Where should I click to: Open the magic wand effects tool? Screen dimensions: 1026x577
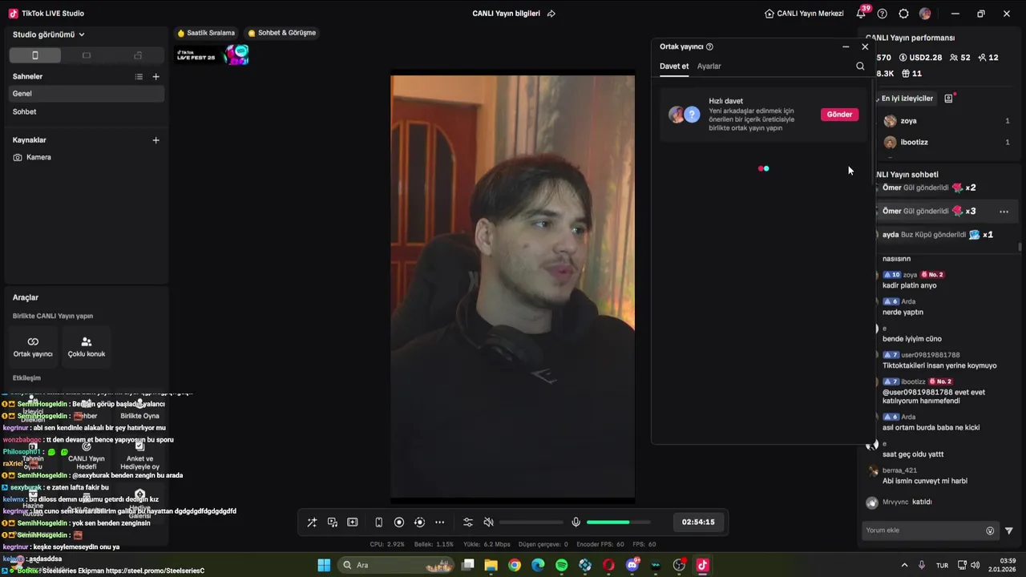(x=312, y=523)
